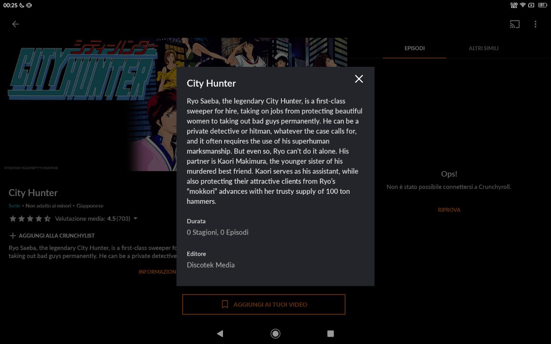Viewport: 551px width, 344px height.
Task: Open the cast to device icon
Action: pos(514,24)
